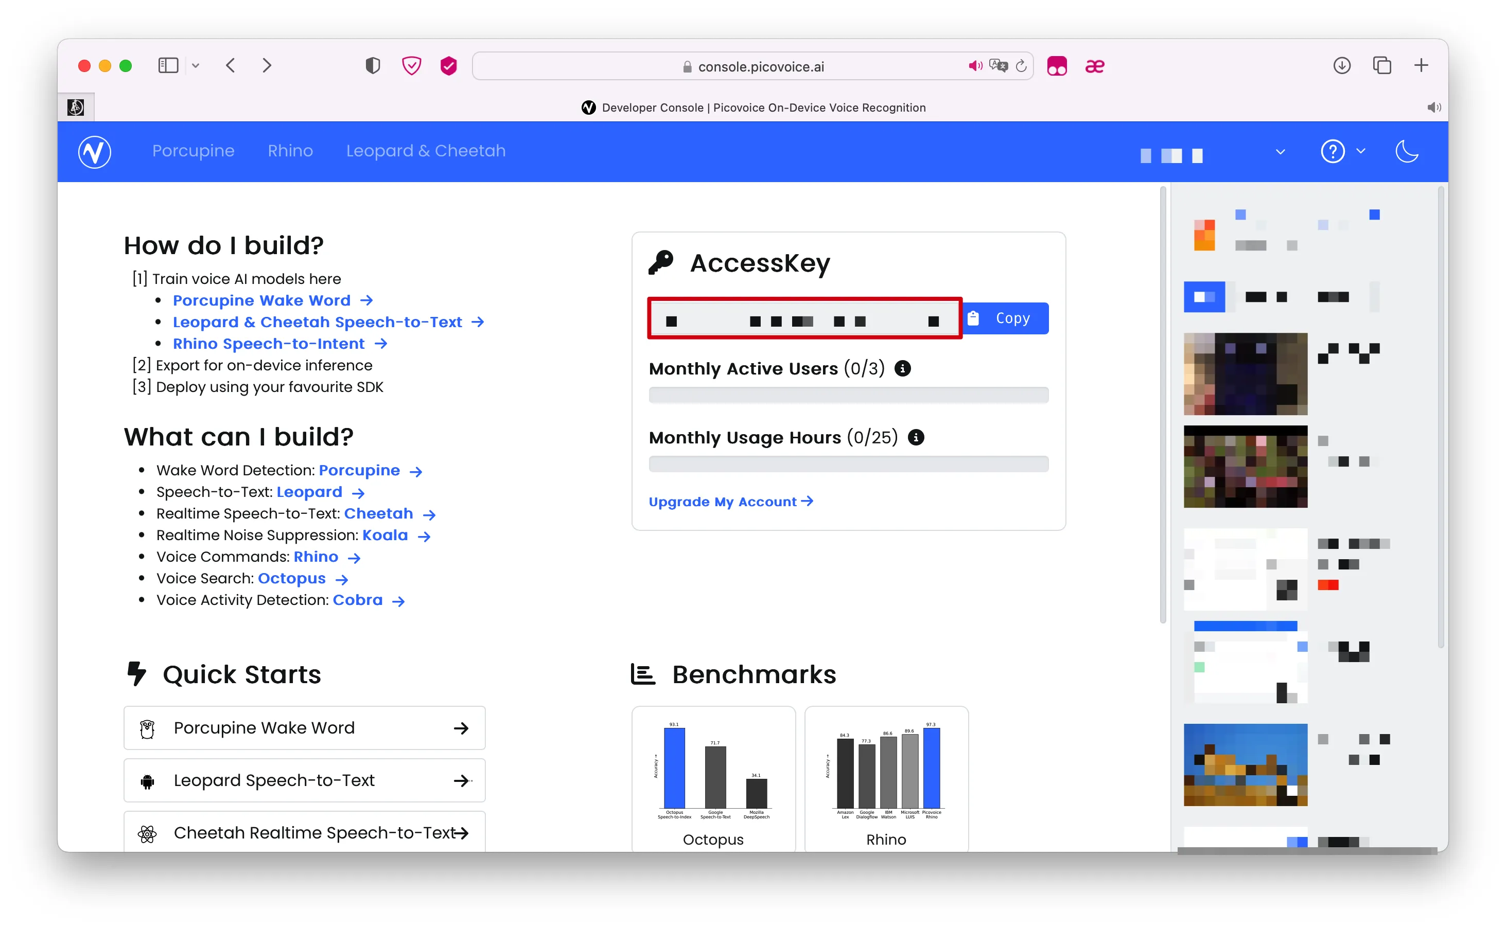The image size is (1506, 928).
Task: Show the tab overview
Action: 1381,66
